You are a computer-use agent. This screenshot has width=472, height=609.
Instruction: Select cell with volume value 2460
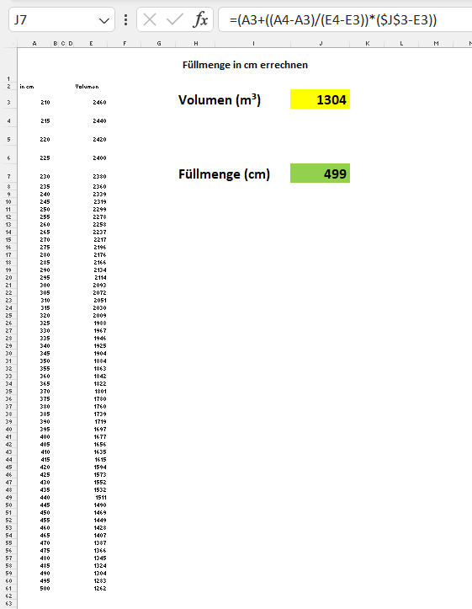[x=91, y=102]
